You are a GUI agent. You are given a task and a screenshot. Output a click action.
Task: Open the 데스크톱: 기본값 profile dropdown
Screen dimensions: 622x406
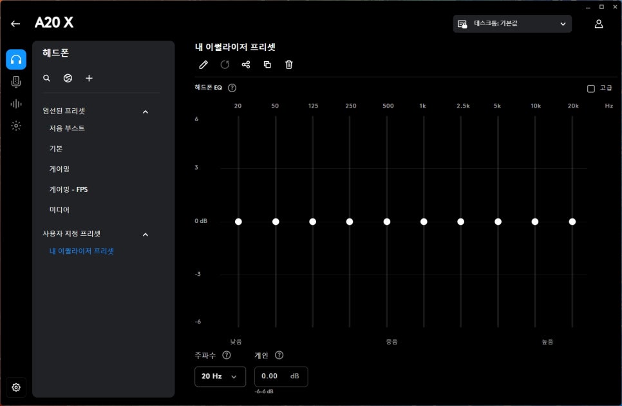tap(512, 24)
